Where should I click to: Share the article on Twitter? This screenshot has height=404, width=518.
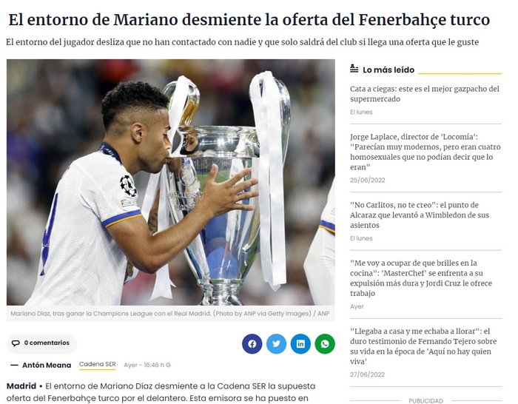[x=277, y=344]
